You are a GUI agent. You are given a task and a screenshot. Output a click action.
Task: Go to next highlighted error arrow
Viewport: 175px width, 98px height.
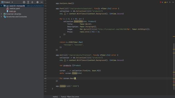[173, 2]
